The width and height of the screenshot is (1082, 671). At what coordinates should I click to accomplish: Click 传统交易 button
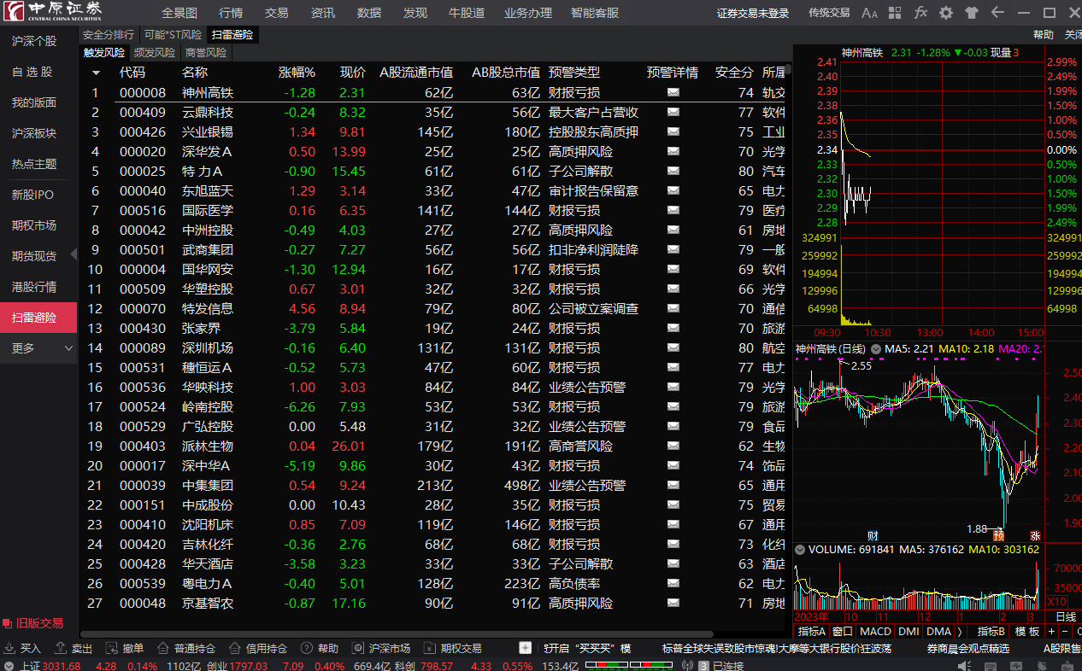(829, 13)
